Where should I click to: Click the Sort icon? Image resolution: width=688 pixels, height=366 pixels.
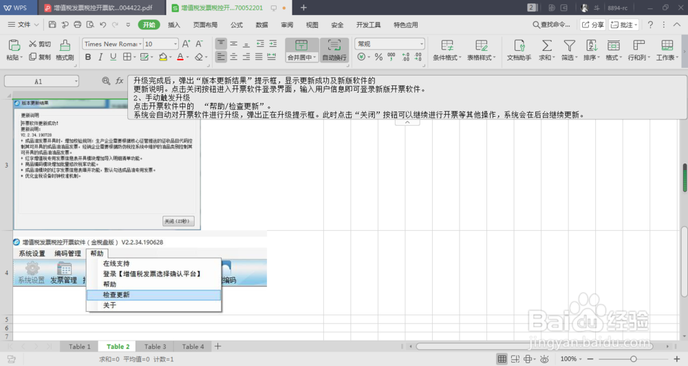point(592,45)
